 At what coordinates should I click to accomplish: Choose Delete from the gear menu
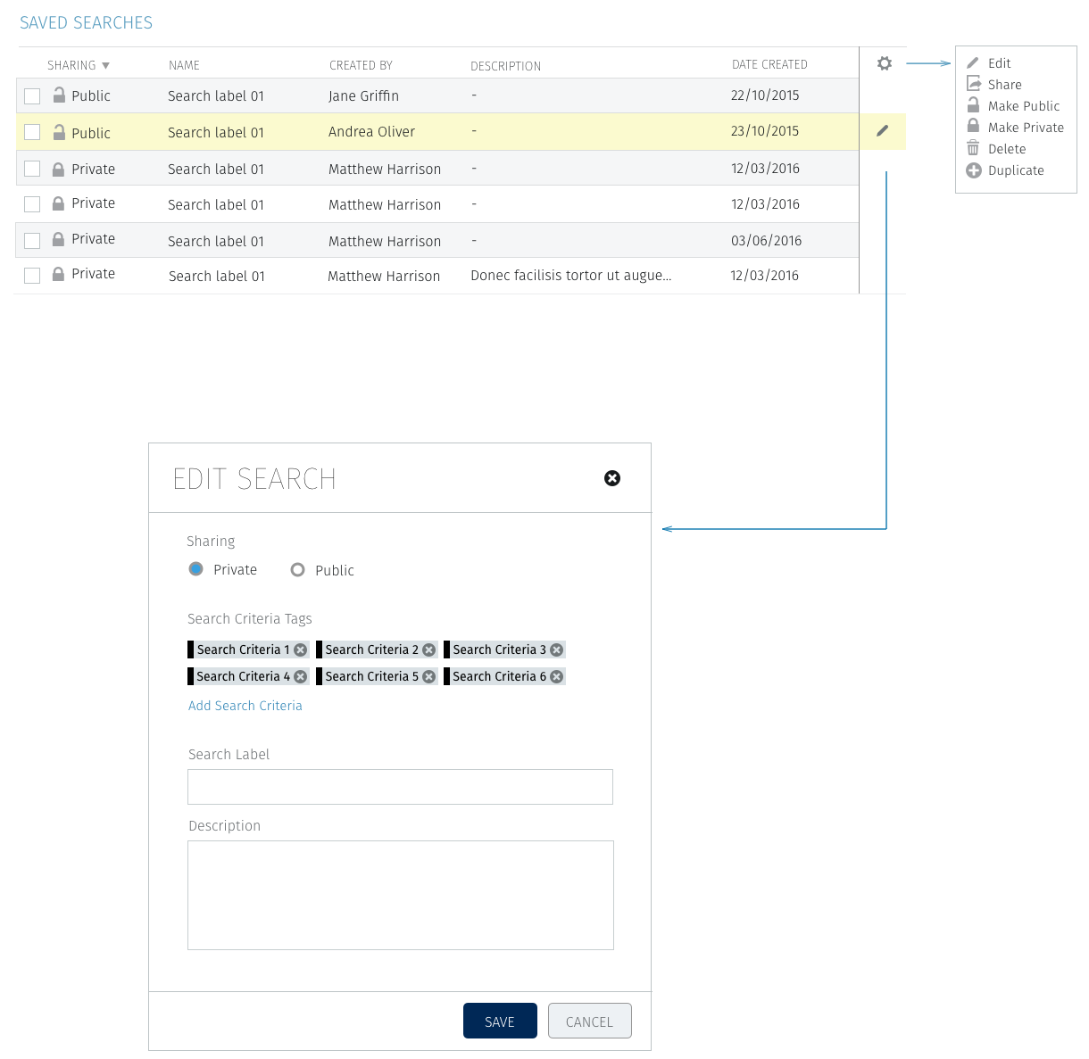pos(1007,149)
